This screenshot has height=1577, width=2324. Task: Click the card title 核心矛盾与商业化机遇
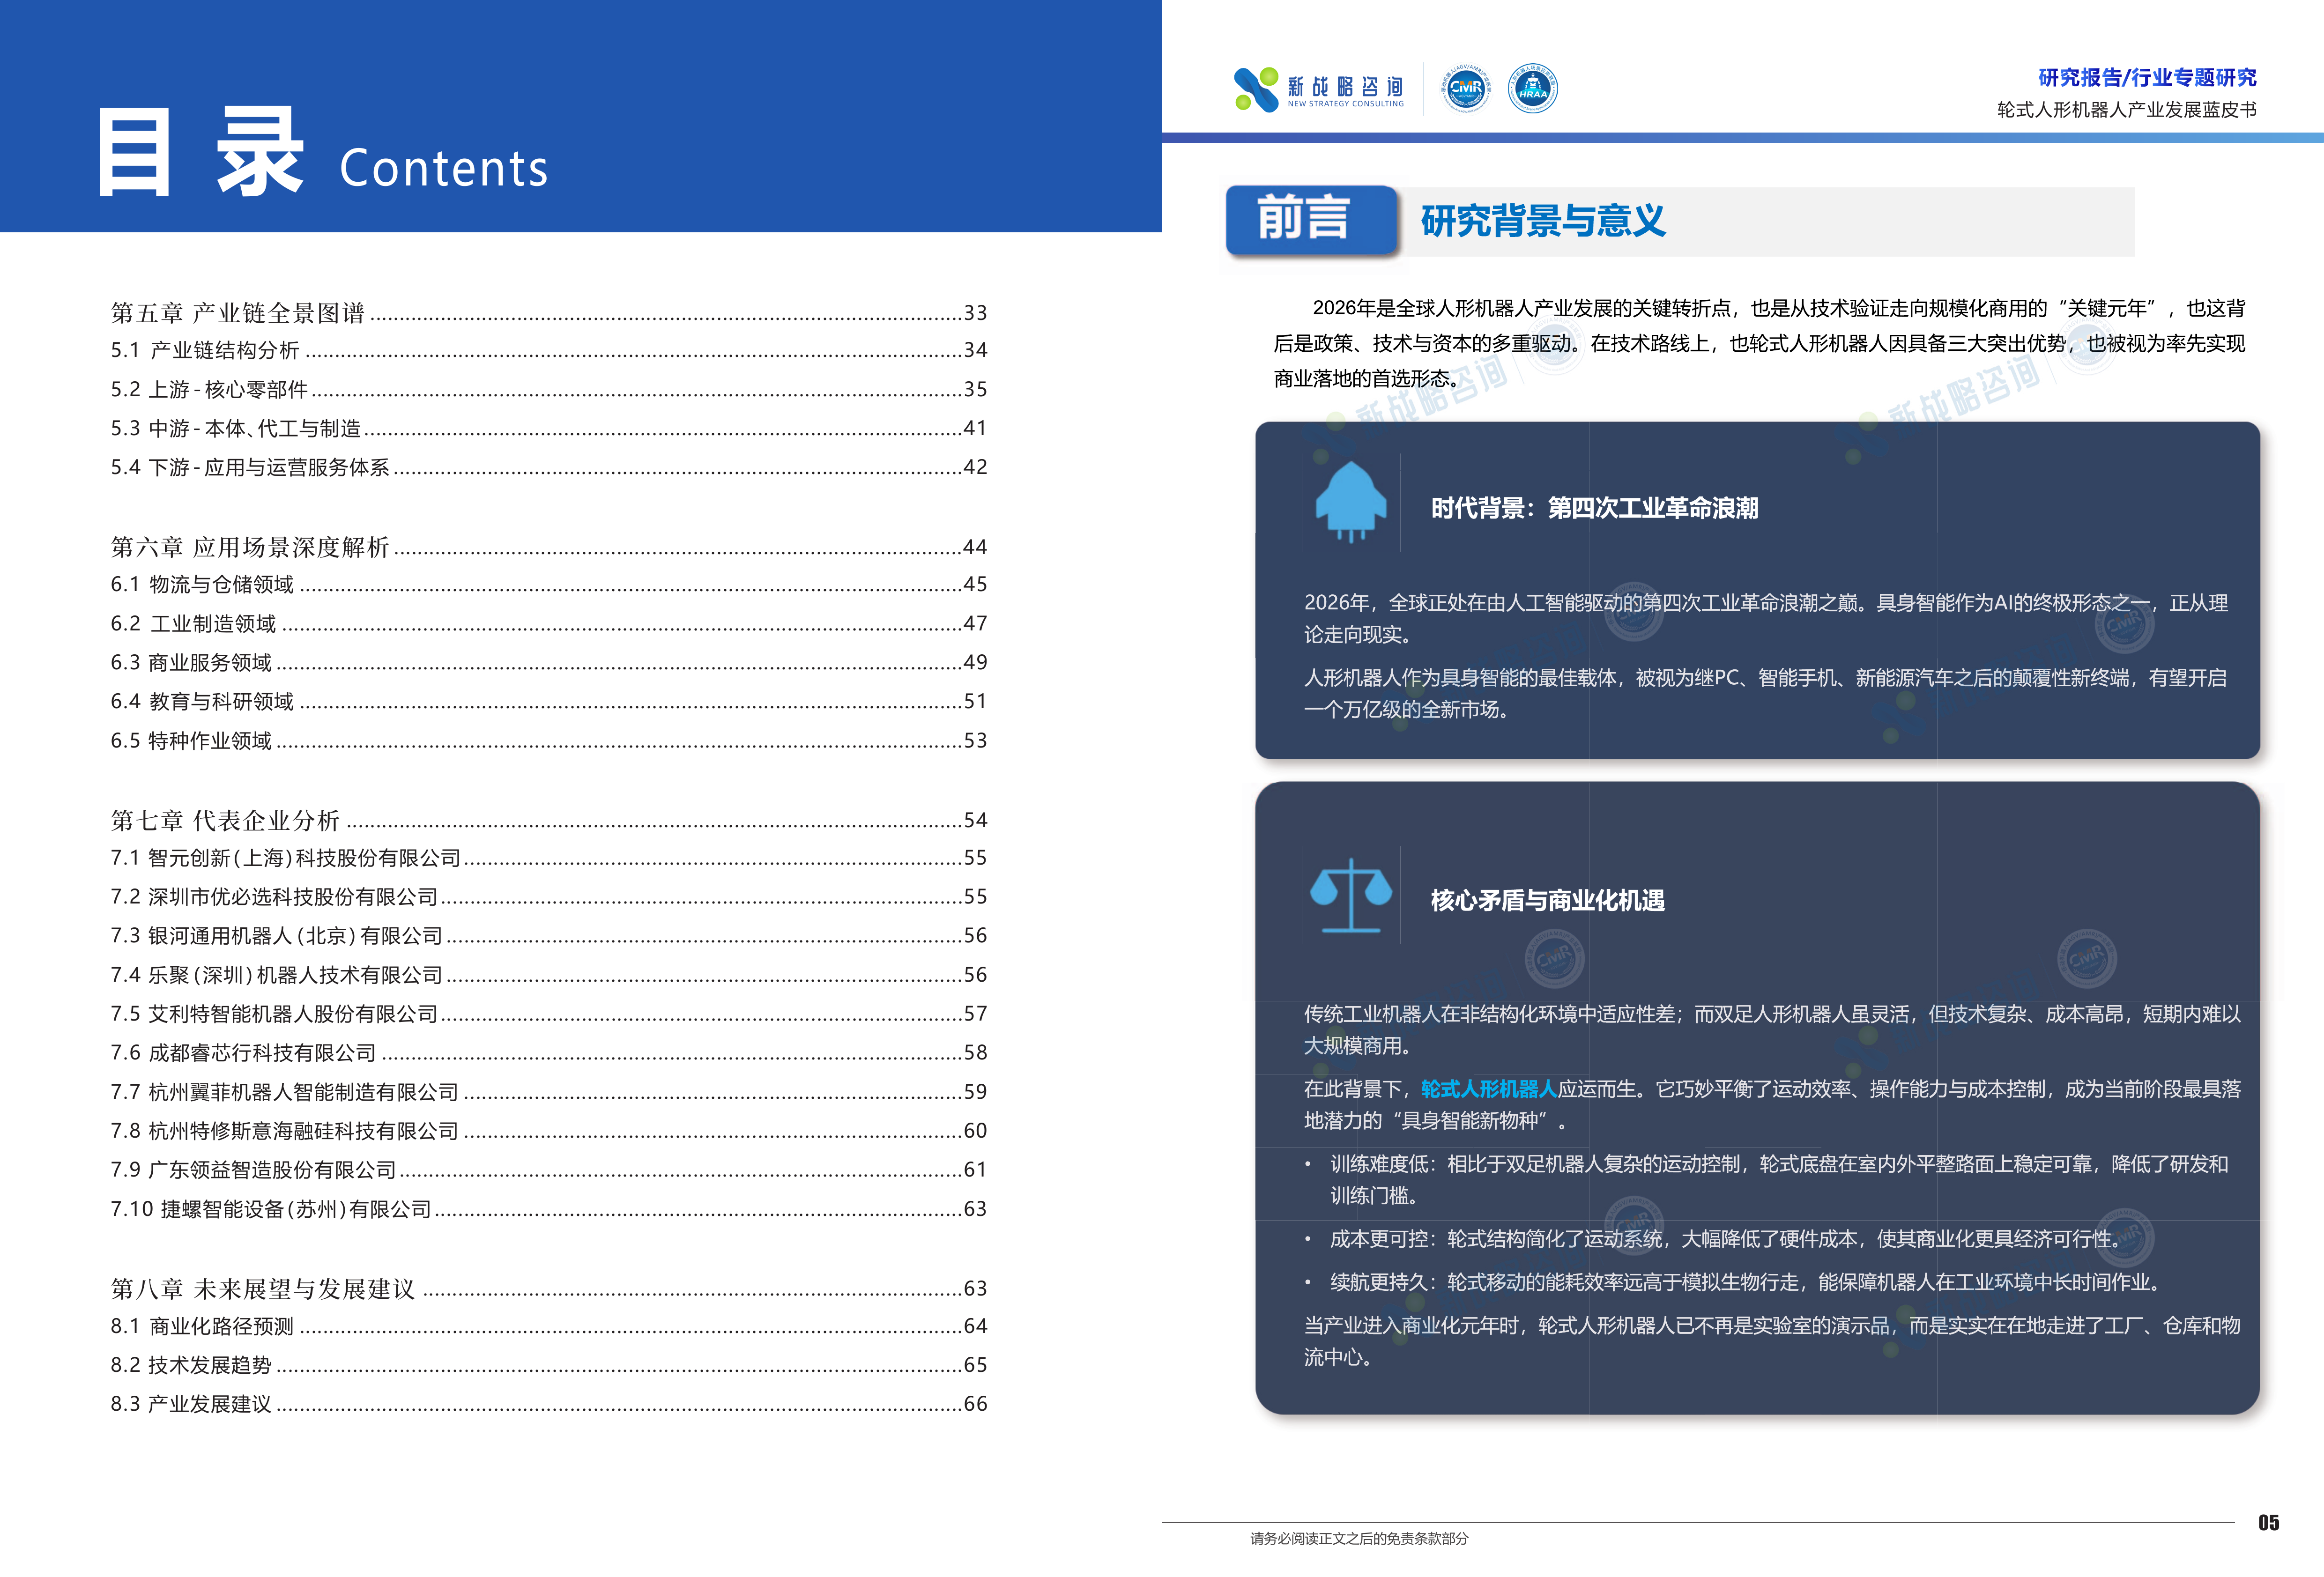tap(1547, 901)
